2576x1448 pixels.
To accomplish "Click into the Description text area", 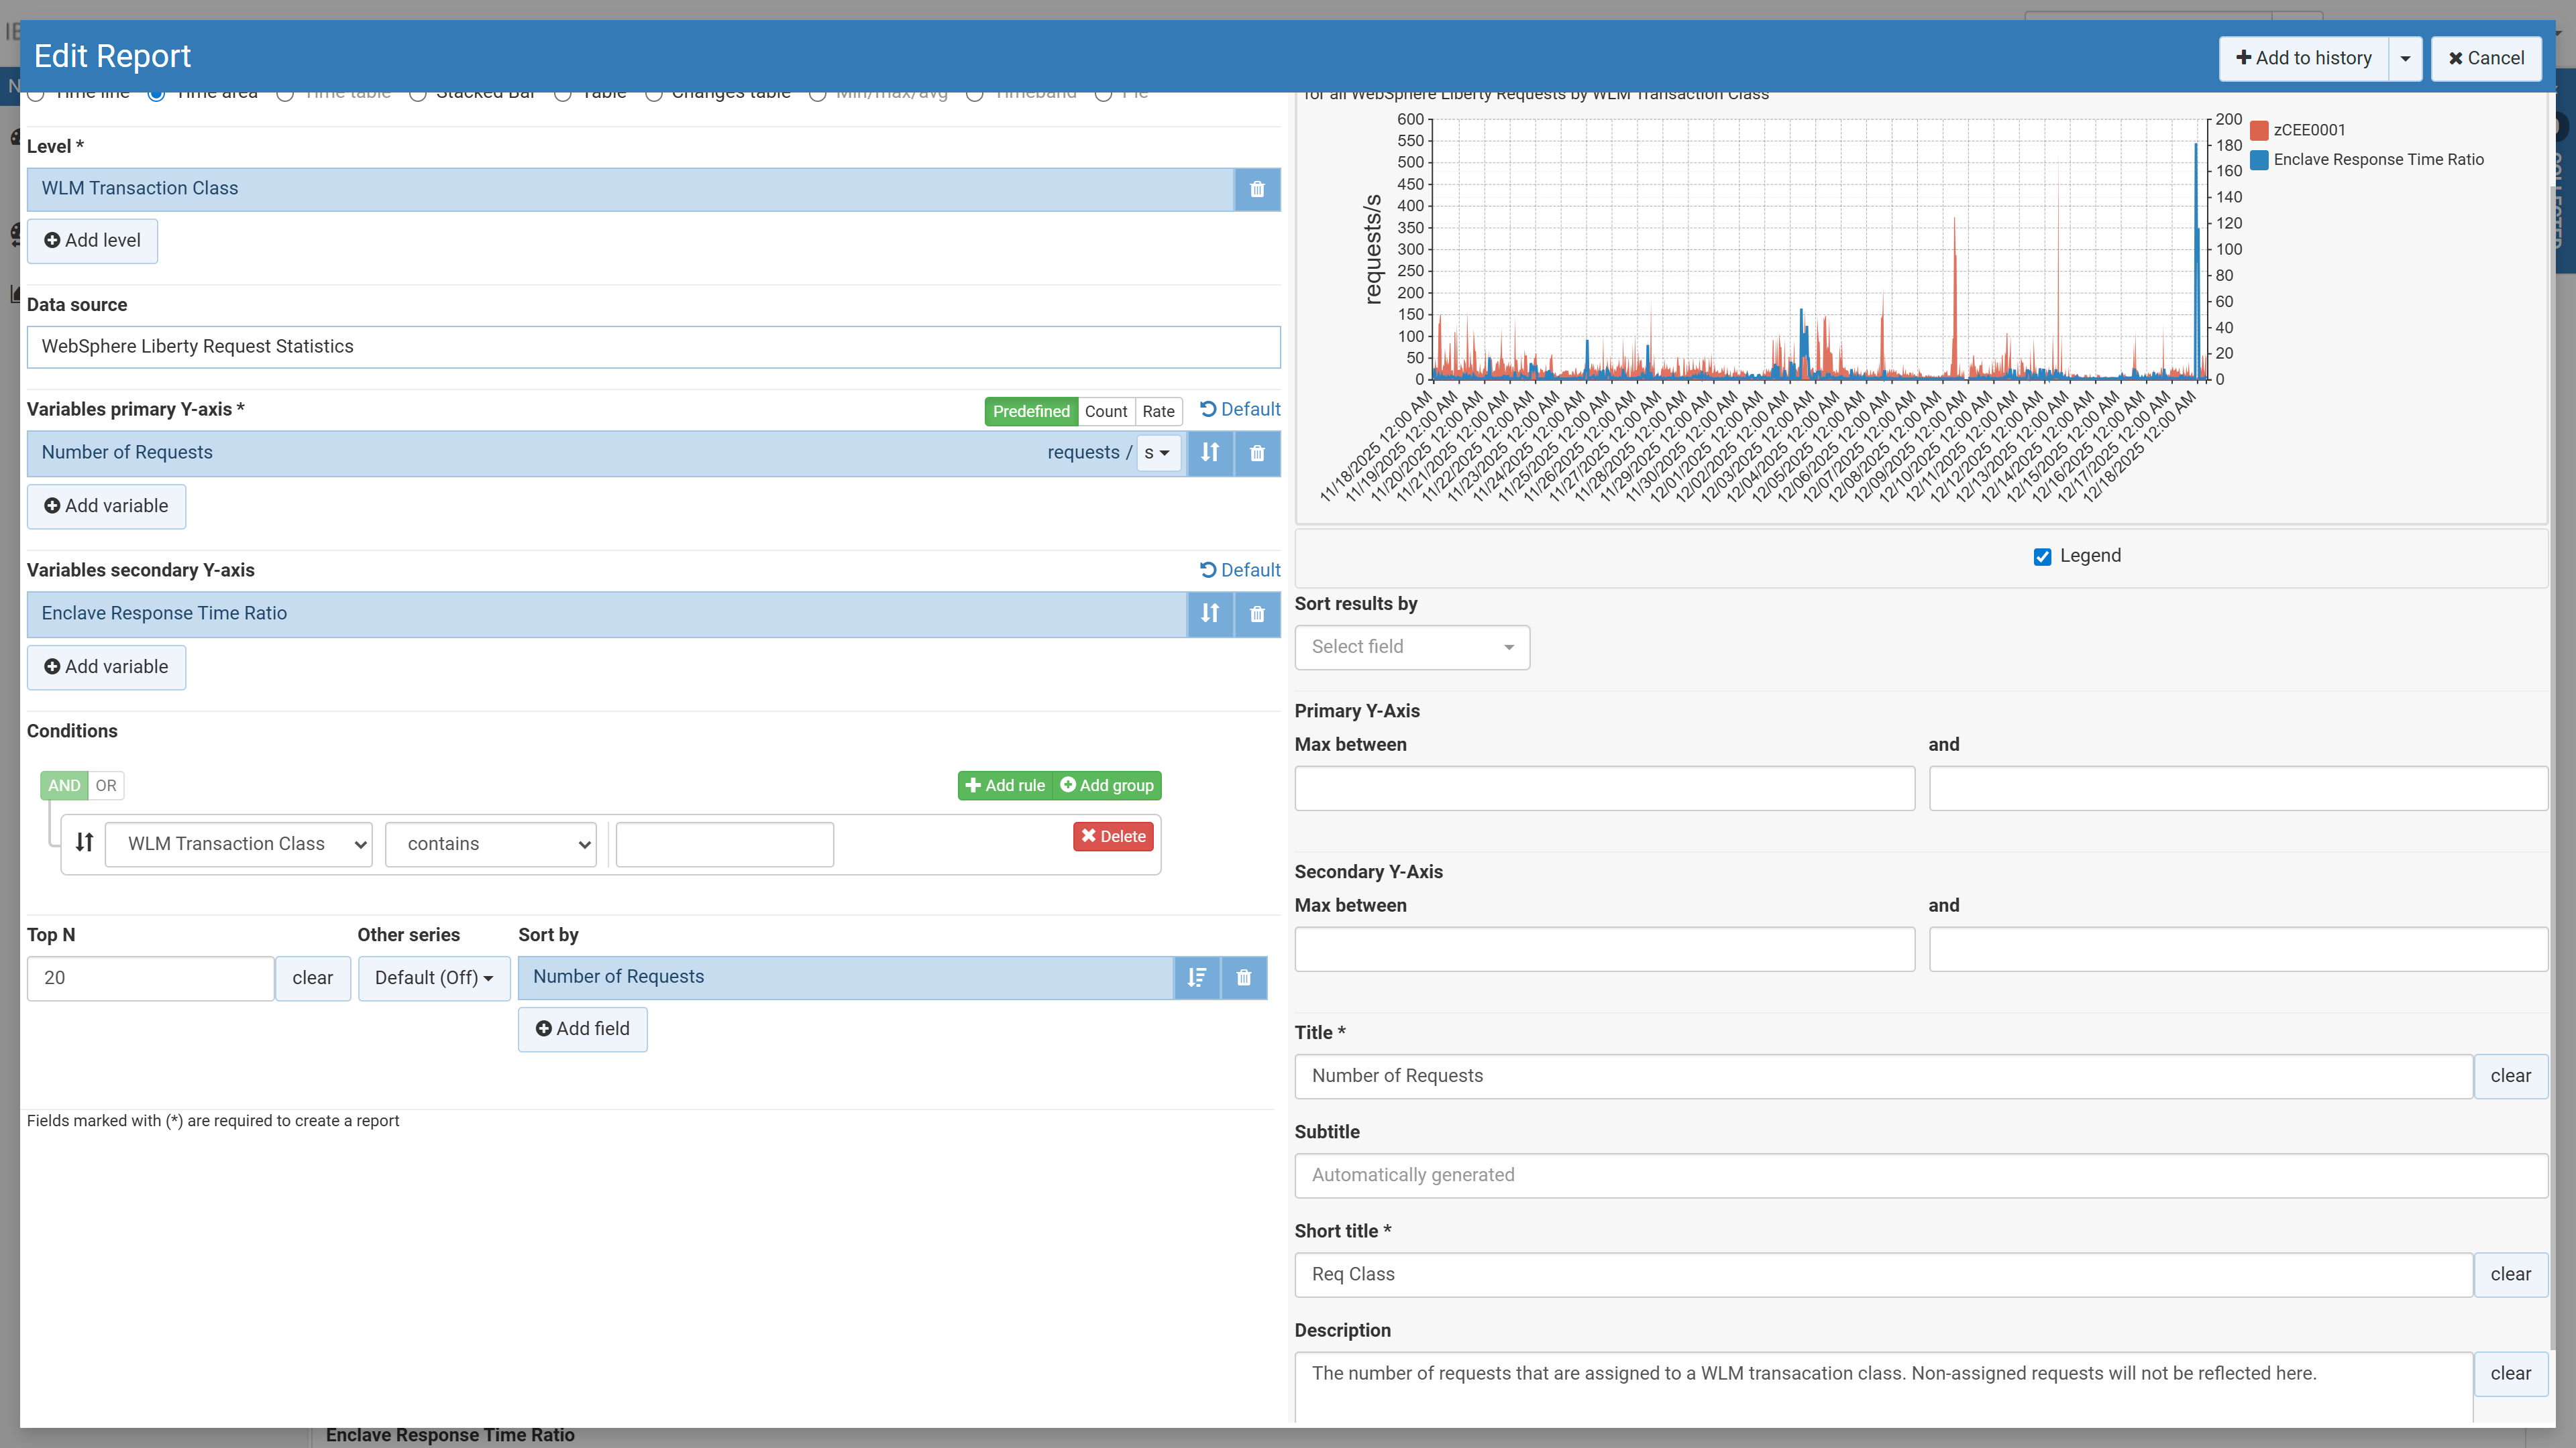I will [1883, 1387].
